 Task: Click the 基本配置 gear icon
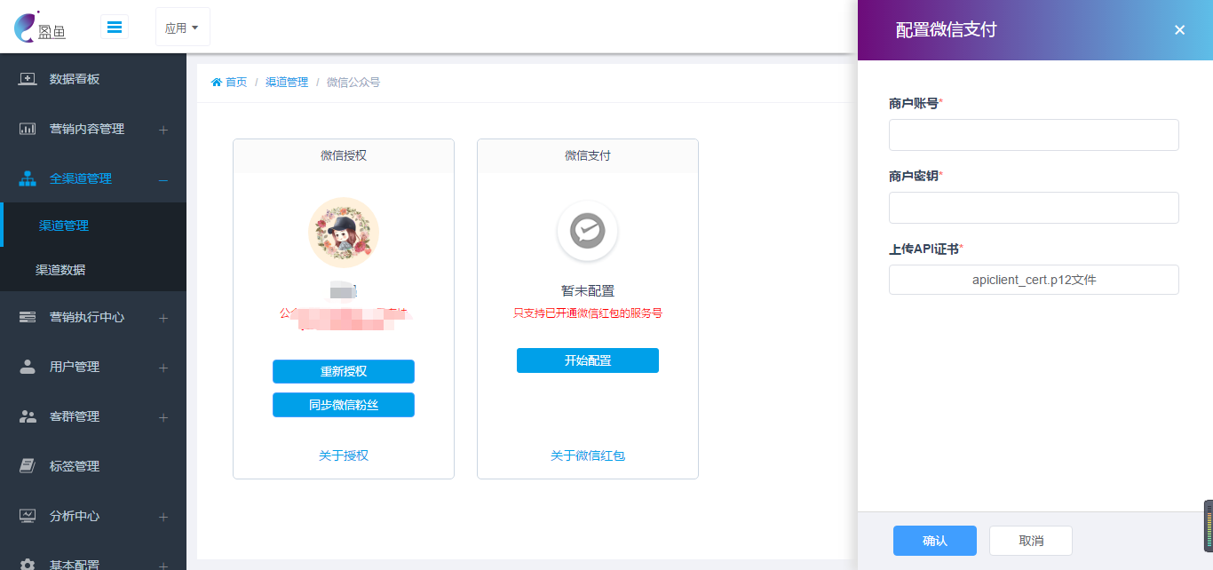pyautogui.click(x=28, y=565)
